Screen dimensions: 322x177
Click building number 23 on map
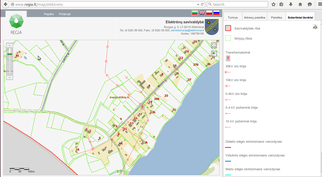(166, 96)
